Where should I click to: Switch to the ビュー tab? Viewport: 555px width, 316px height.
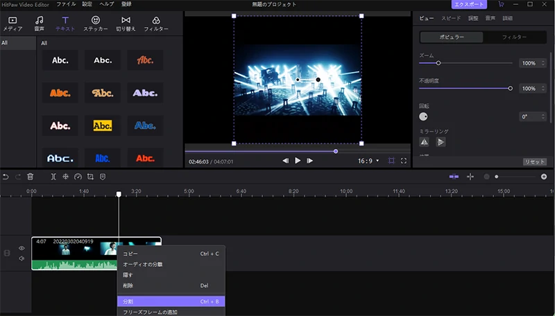[x=427, y=19]
